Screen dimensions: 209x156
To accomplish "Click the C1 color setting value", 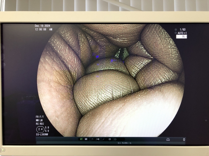I will 110,139.
